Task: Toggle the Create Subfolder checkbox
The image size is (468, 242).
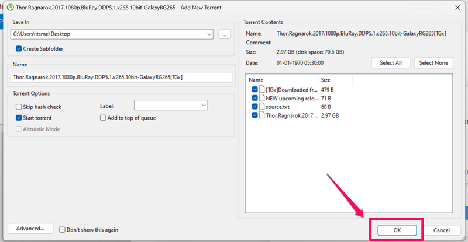Action: point(19,48)
